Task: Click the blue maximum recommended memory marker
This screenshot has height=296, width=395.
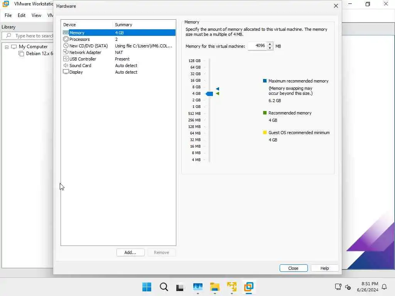Action: pos(218,89)
